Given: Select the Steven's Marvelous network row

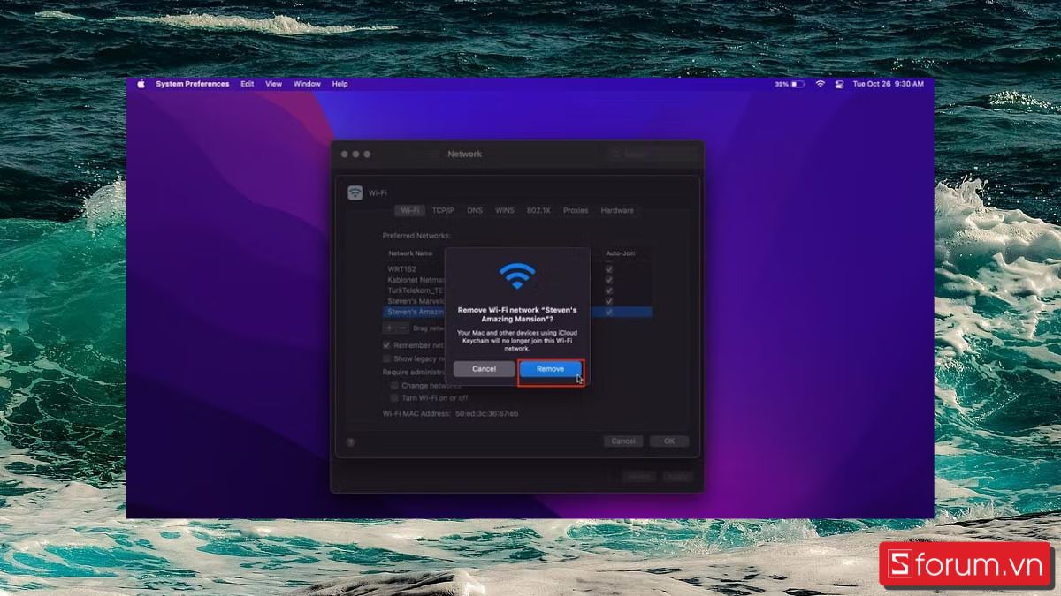Looking at the screenshot, I should tap(411, 300).
